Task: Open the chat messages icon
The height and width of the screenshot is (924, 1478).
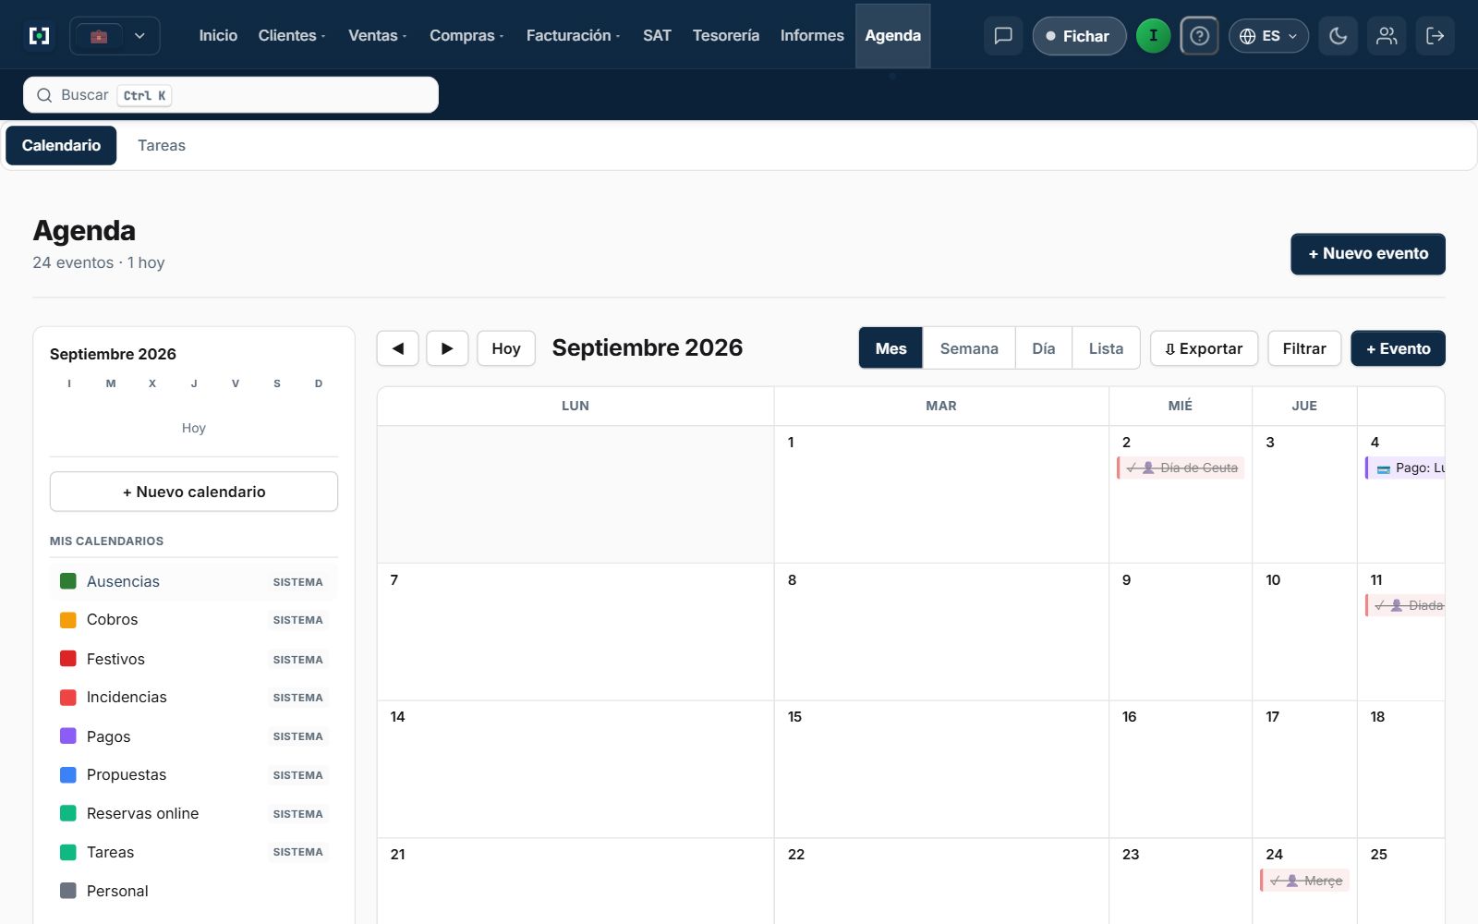Action: tap(1003, 36)
